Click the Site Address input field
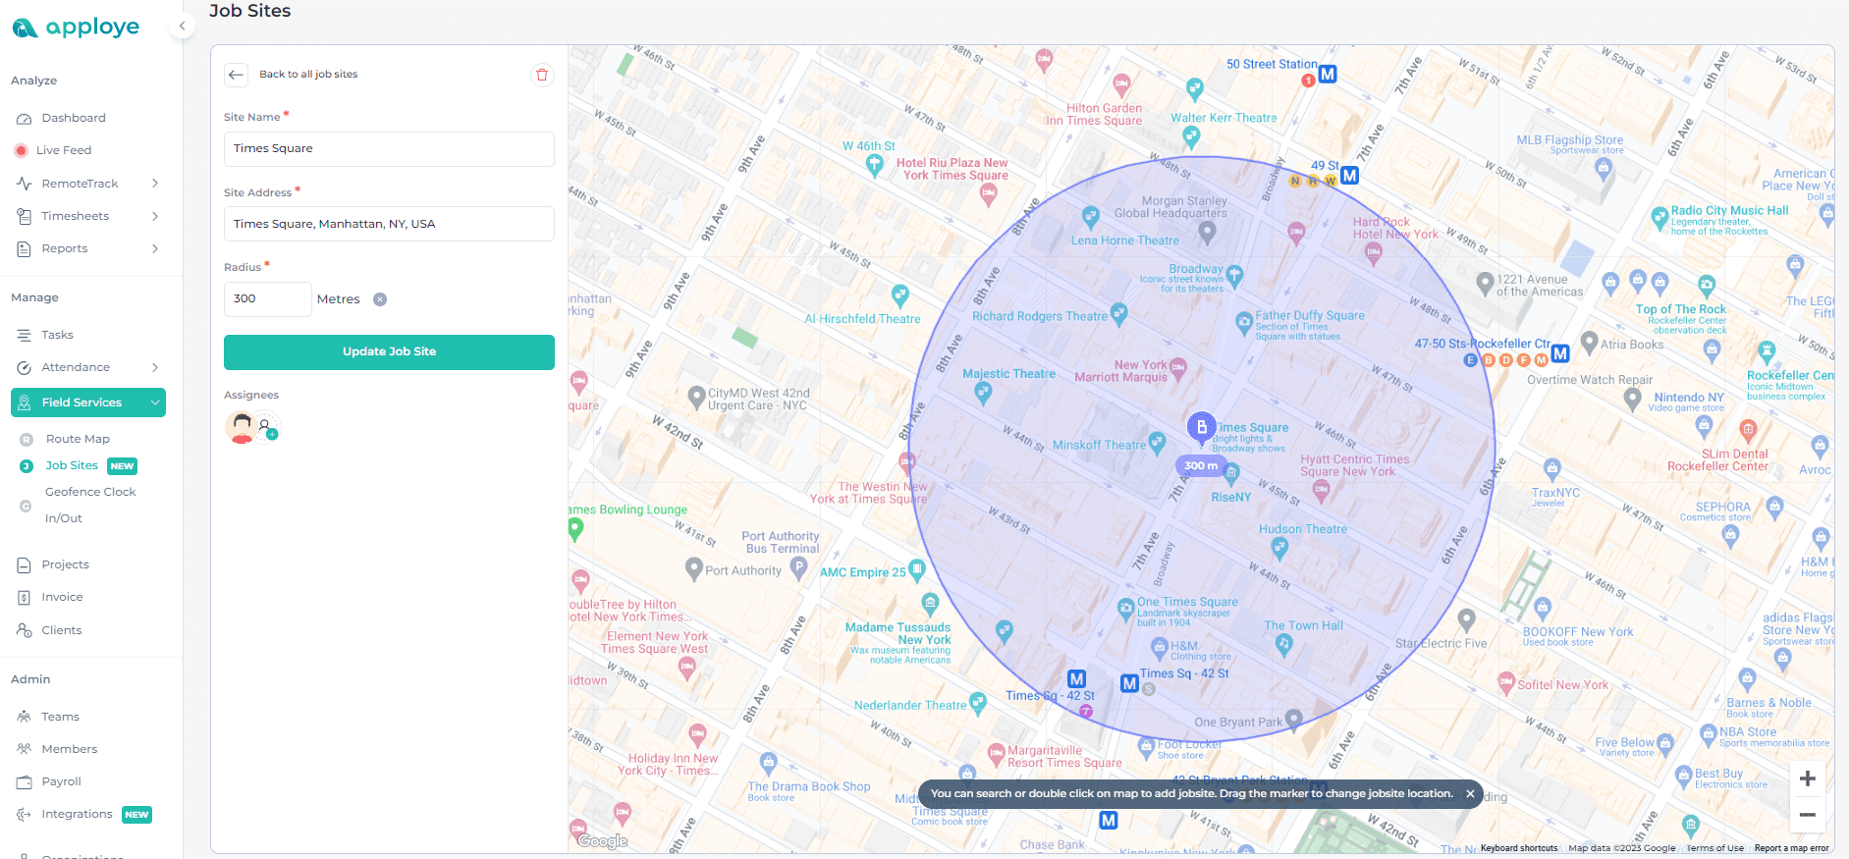This screenshot has width=1849, height=859. [389, 224]
